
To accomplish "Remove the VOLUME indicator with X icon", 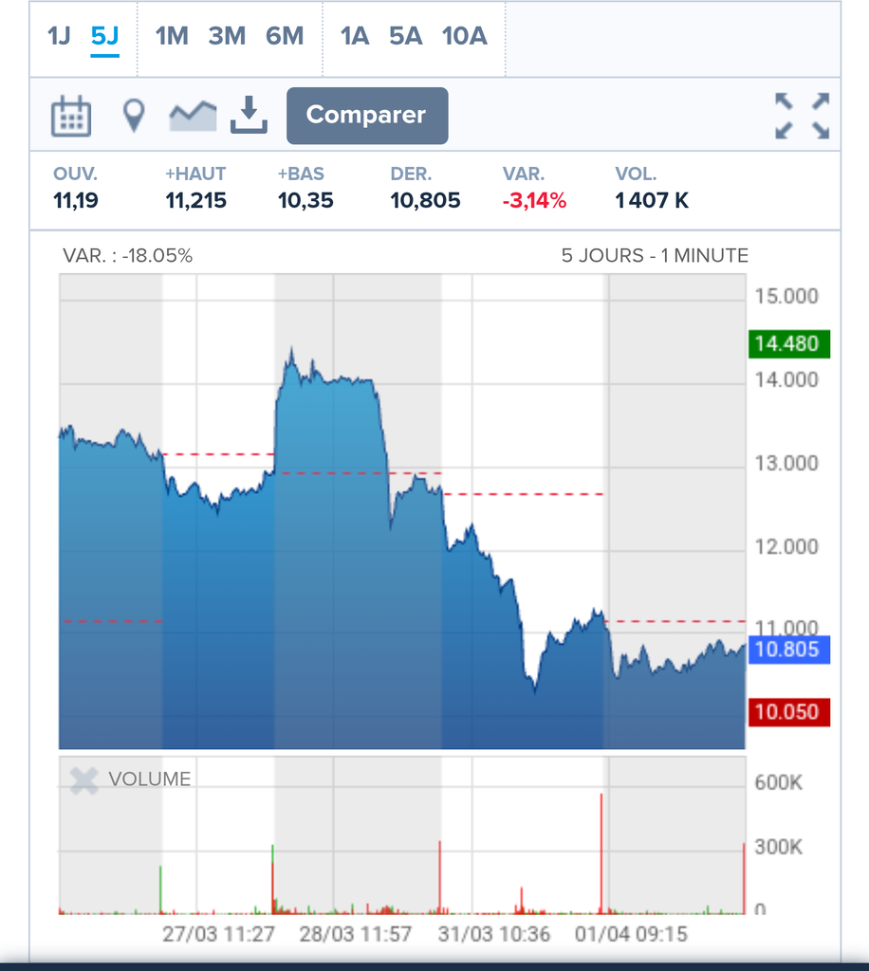I will [x=84, y=780].
